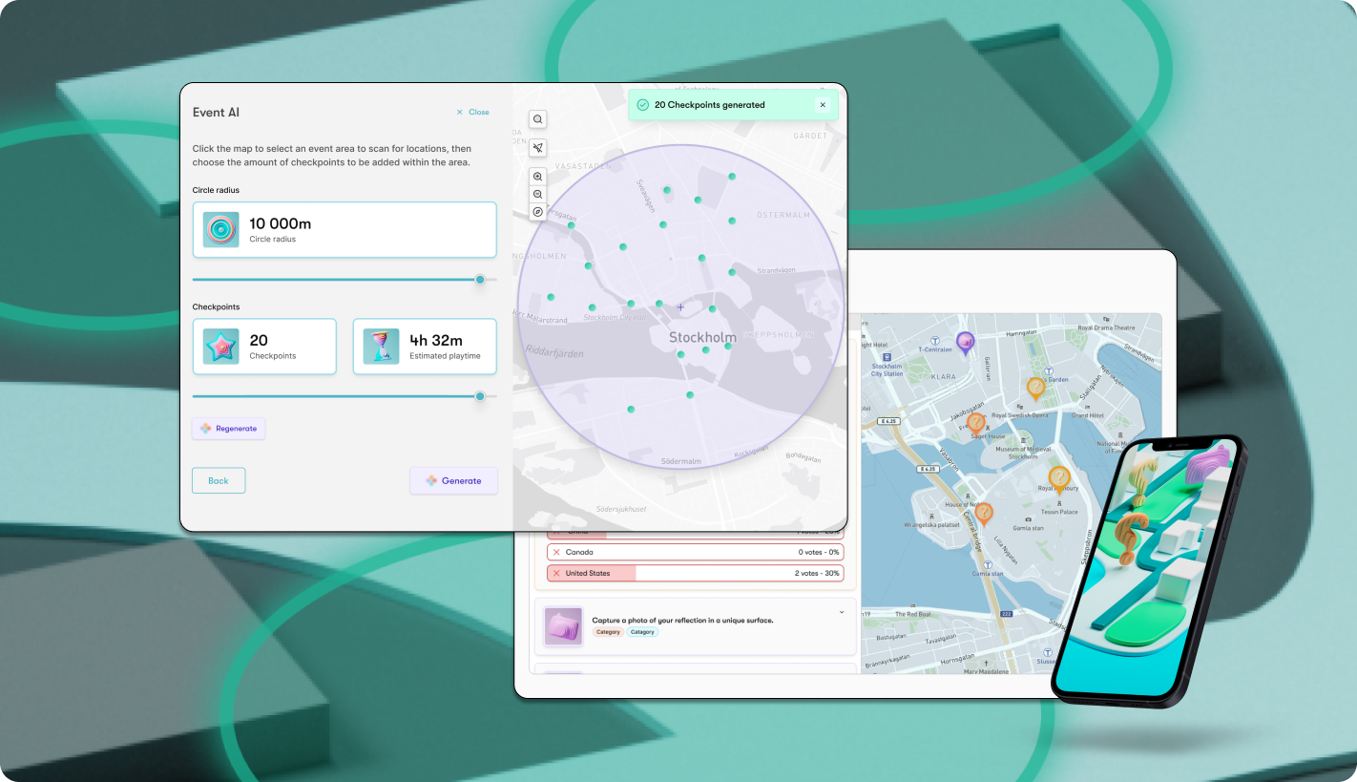Click the United States '2 votes - 30%' text
Viewport: 1357px width, 782px height.
(x=816, y=573)
